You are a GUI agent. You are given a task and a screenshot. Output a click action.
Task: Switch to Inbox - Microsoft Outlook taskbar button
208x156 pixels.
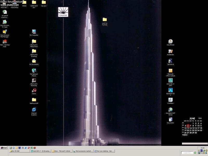[62, 151]
